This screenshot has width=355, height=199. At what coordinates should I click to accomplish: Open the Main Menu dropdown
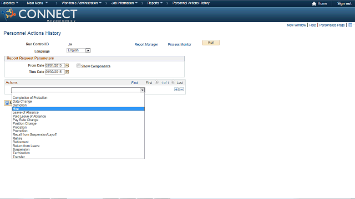click(x=37, y=3)
